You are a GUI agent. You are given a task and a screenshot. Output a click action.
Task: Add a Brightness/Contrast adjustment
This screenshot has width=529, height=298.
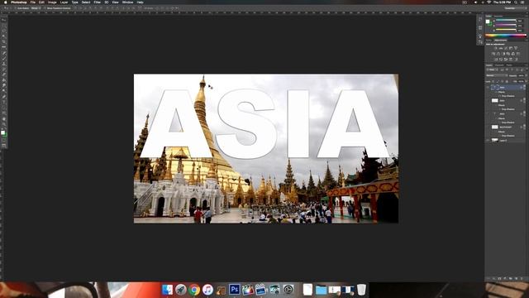pyautogui.click(x=496, y=48)
